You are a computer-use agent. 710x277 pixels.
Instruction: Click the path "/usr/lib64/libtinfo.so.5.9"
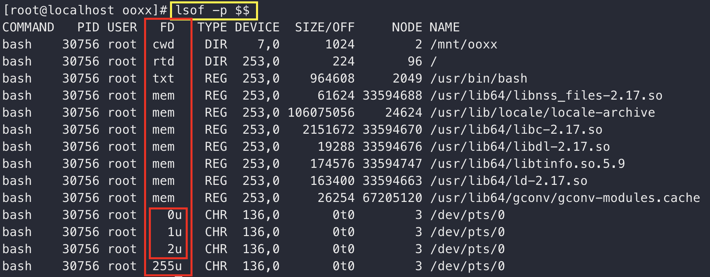pos(527,164)
